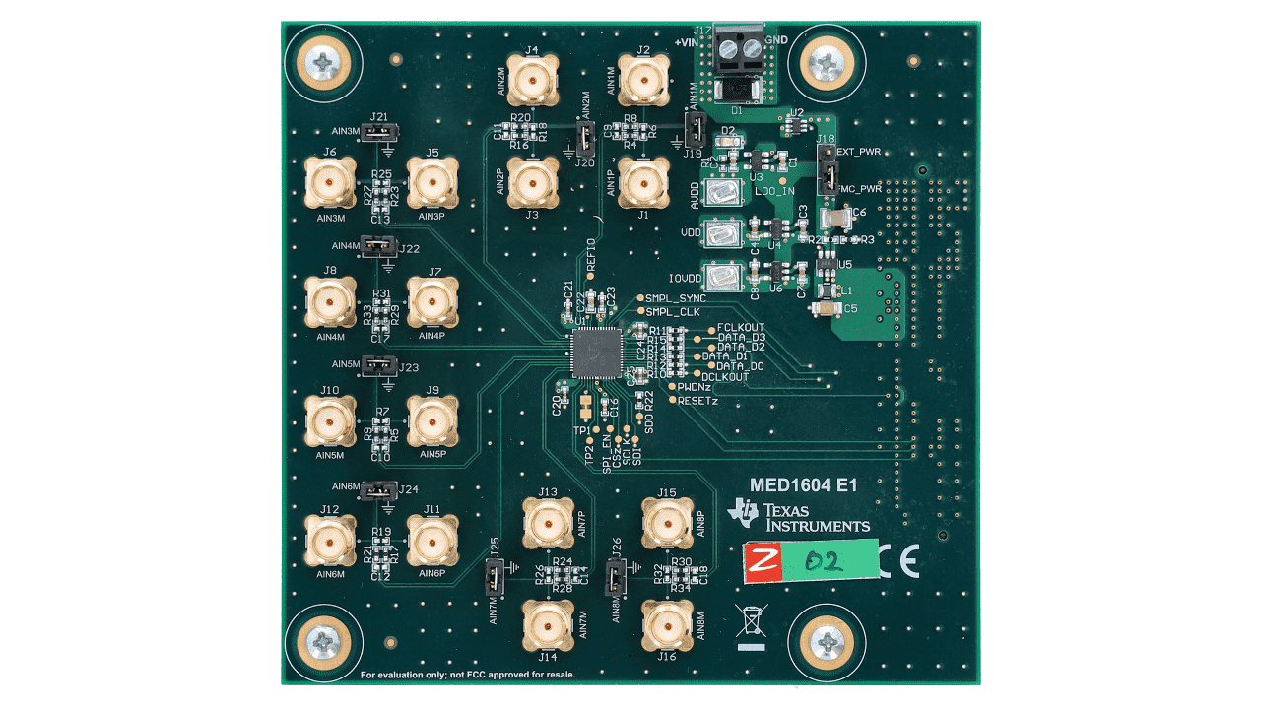The height and width of the screenshot is (709, 1261).
Task: Select the J4 AIN2M SMA connector
Action: tap(533, 79)
